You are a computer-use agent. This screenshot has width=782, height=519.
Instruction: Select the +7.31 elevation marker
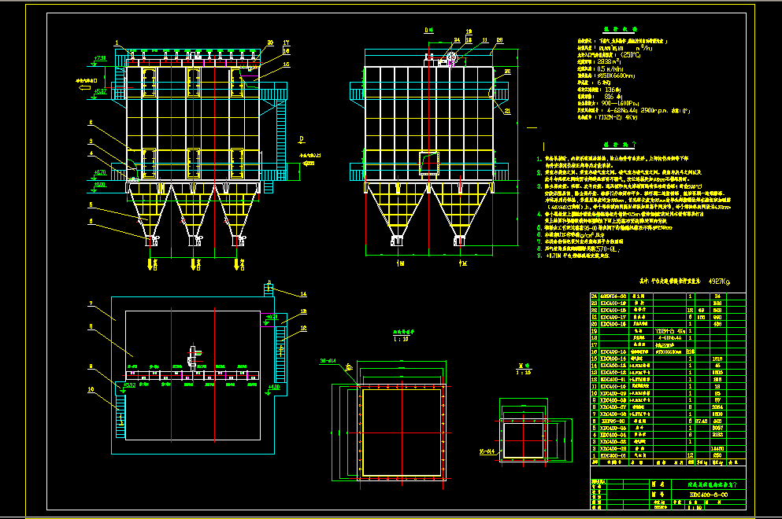pyautogui.click(x=100, y=59)
